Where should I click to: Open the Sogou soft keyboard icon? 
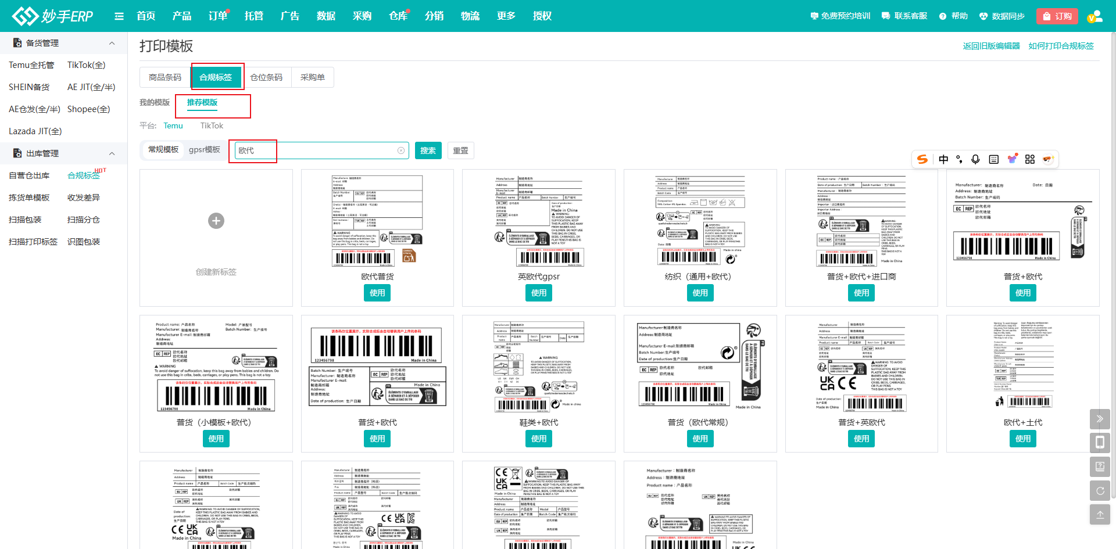(x=994, y=159)
